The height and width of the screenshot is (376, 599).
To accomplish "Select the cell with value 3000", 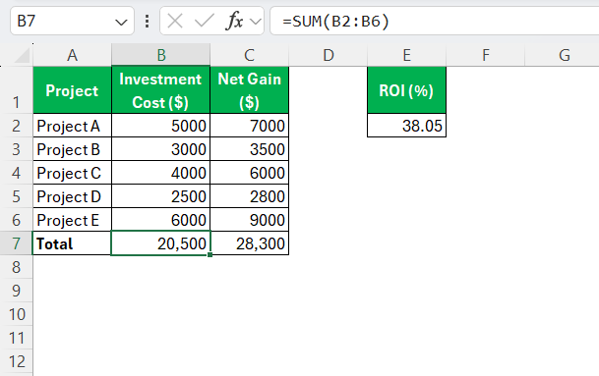I will (161, 149).
